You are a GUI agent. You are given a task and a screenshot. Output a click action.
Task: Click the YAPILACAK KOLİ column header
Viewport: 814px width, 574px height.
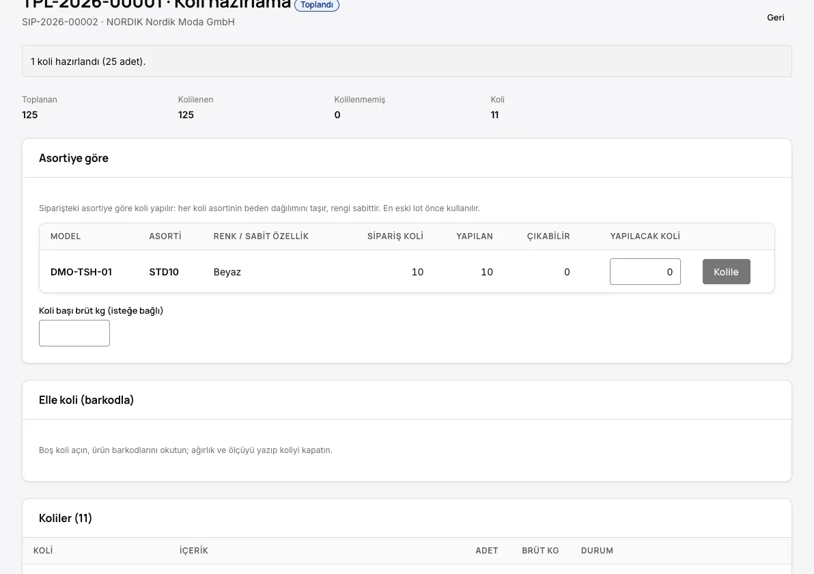[x=645, y=236]
